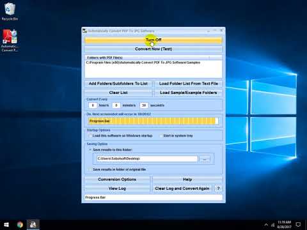Open the Windows Start menu

[x=6, y=225]
